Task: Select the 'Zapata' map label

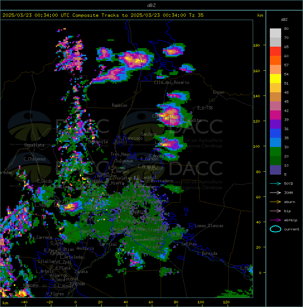Action: click(81, 272)
